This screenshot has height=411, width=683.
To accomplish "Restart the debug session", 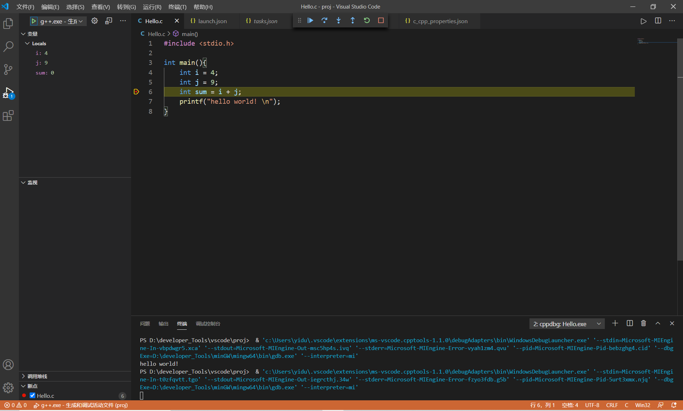I will click(x=367, y=21).
